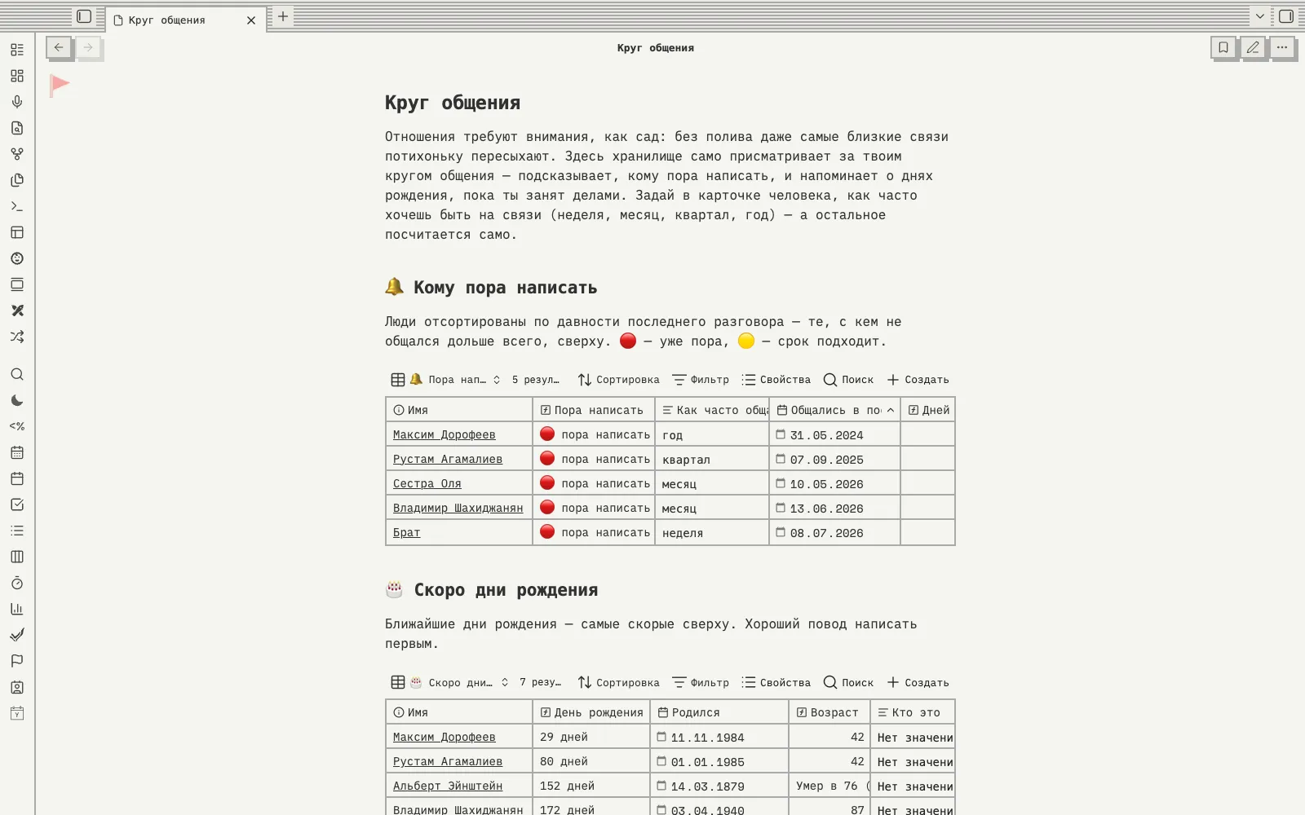The height and width of the screenshot is (815, 1305).
Task: Open Фильтр in Пора написать table toolbar
Action: (x=701, y=380)
